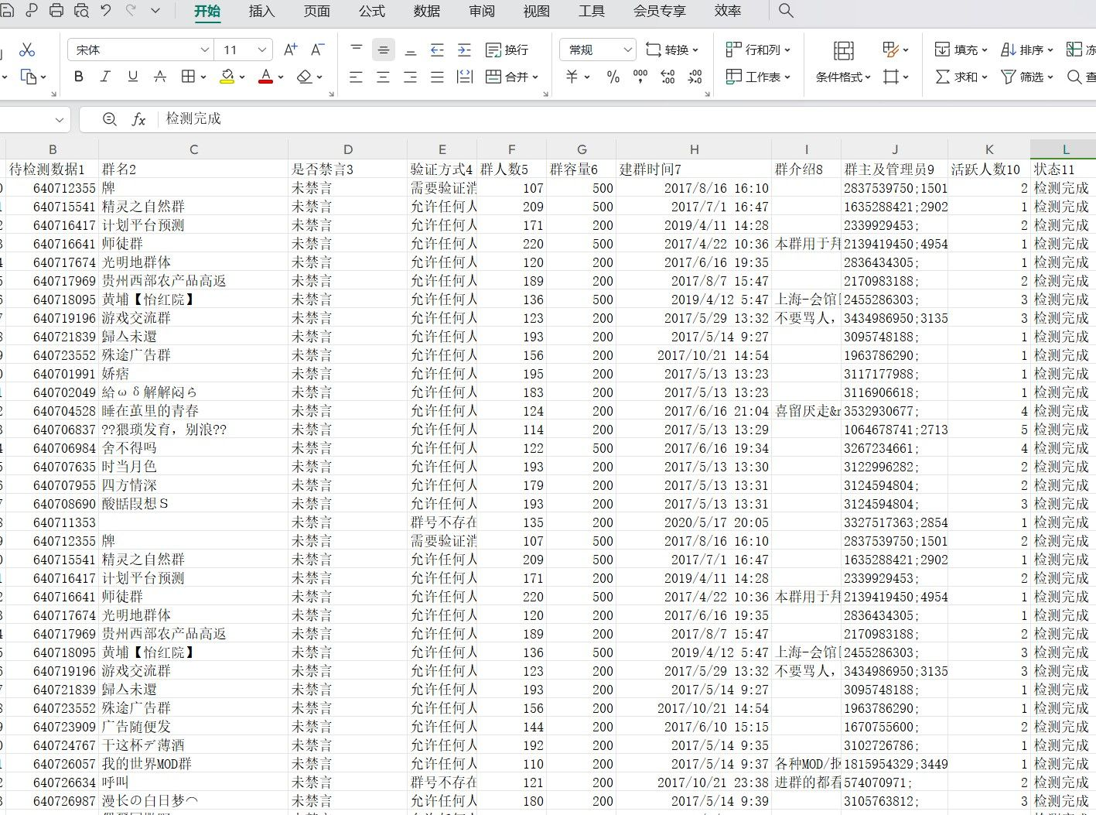
Task: Open 行和列 rows and columns dropdown
Action: click(758, 50)
